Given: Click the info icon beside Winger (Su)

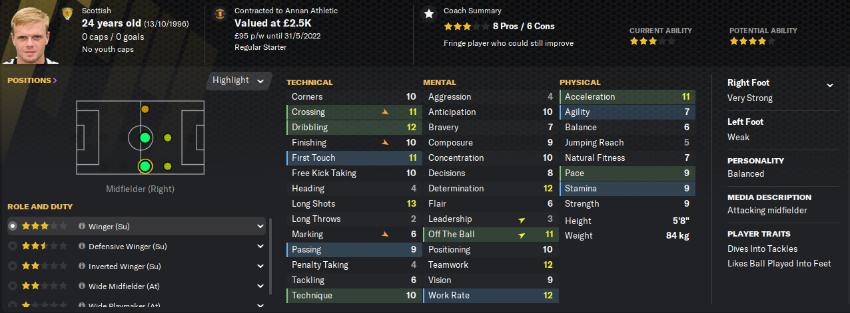Looking at the screenshot, I should (82, 227).
